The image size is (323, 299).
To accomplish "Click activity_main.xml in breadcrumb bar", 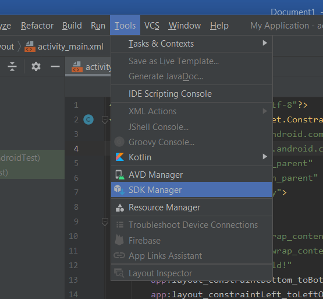I will pos(70,47).
